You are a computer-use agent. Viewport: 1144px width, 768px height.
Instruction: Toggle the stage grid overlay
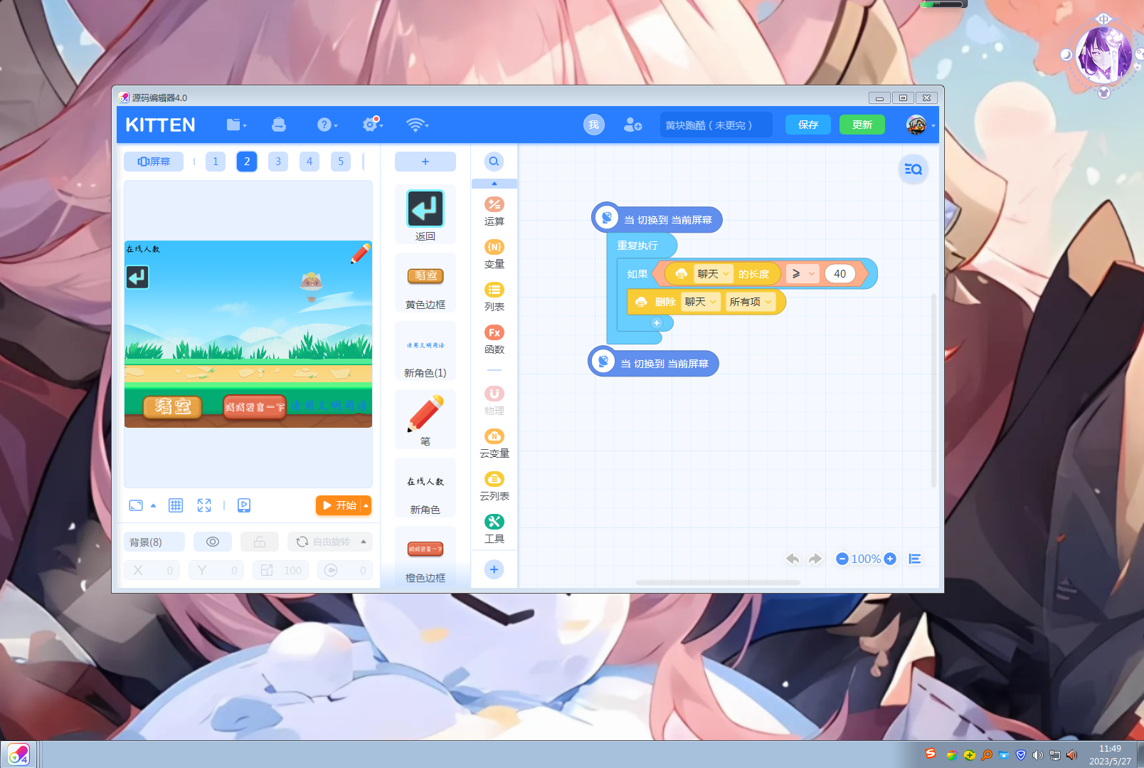tap(176, 505)
